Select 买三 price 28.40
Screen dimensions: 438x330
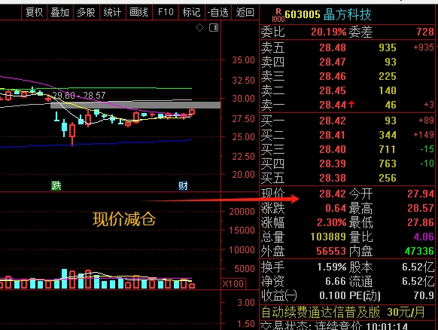[333, 149]
